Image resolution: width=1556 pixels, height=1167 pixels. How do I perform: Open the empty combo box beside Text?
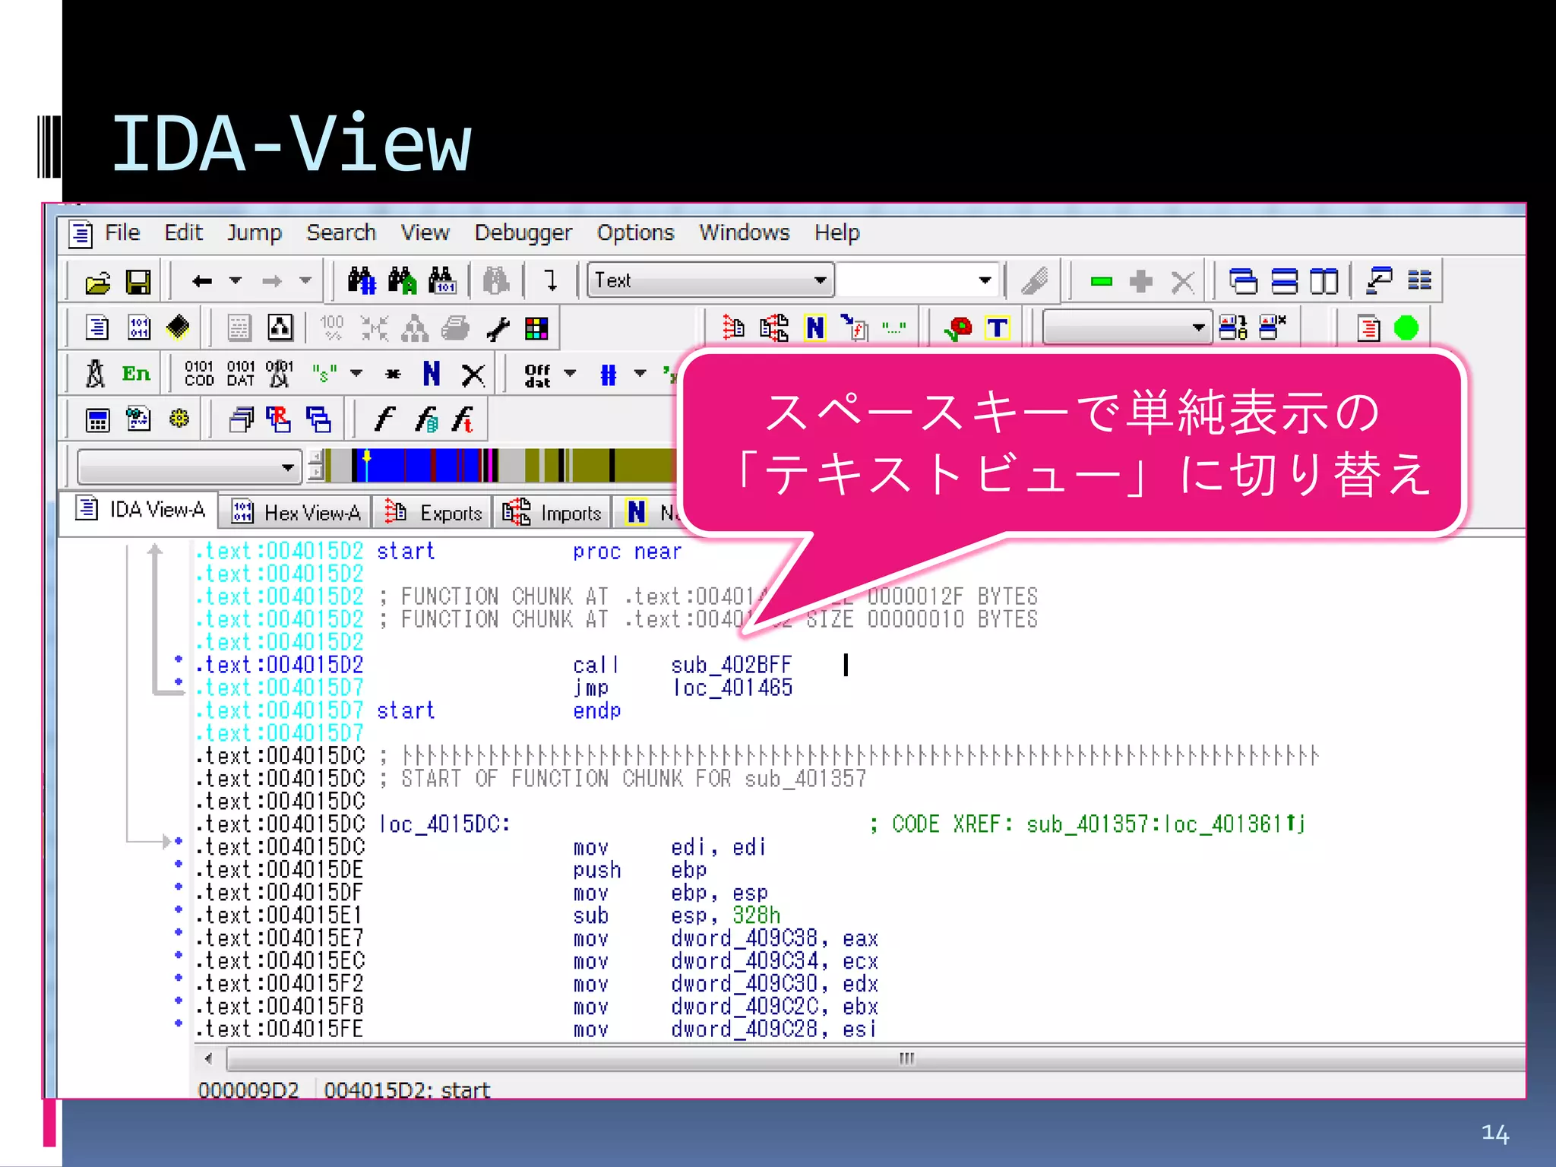(919, 280)
